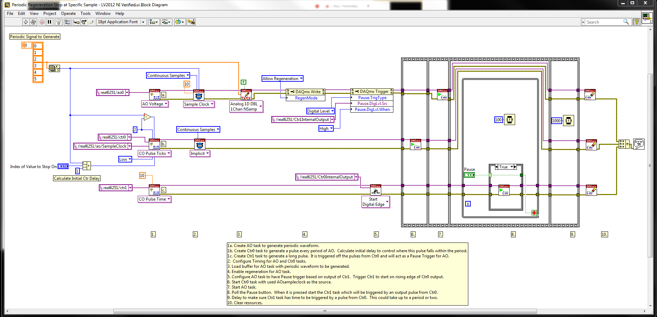Select the Wait function next to 1000 constant
The width and height of the screenshot is (657, 317).
568,121
